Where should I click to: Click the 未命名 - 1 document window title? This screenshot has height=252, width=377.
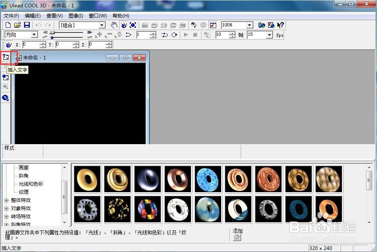(34, 57)
